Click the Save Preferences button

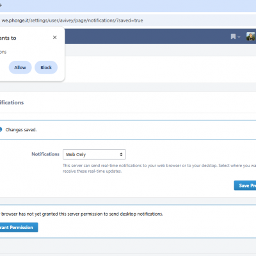[245, 186]
